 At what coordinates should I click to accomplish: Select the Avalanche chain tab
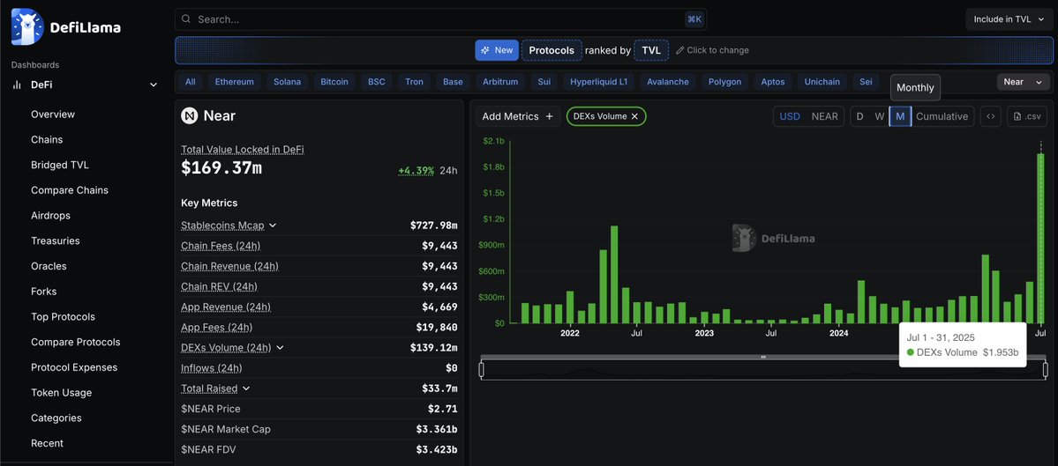pyautogui.click(x=668, y=82)
